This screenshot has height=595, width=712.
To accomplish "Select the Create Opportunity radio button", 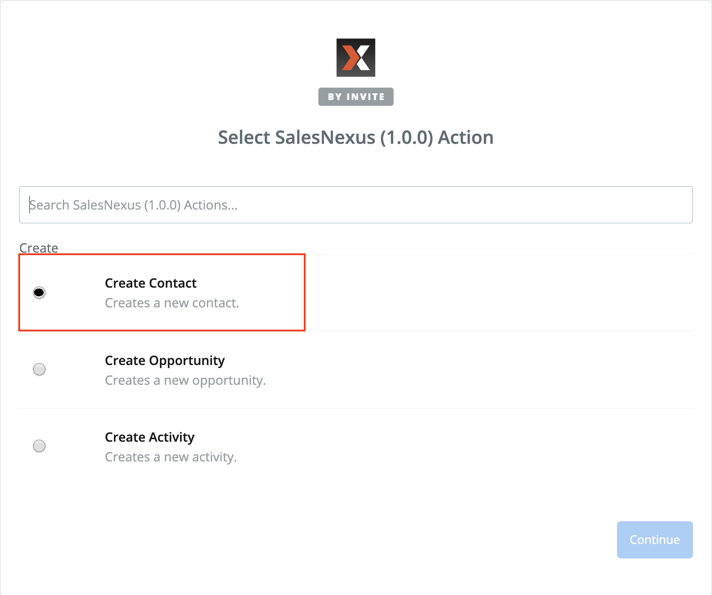I will [39, 369].
